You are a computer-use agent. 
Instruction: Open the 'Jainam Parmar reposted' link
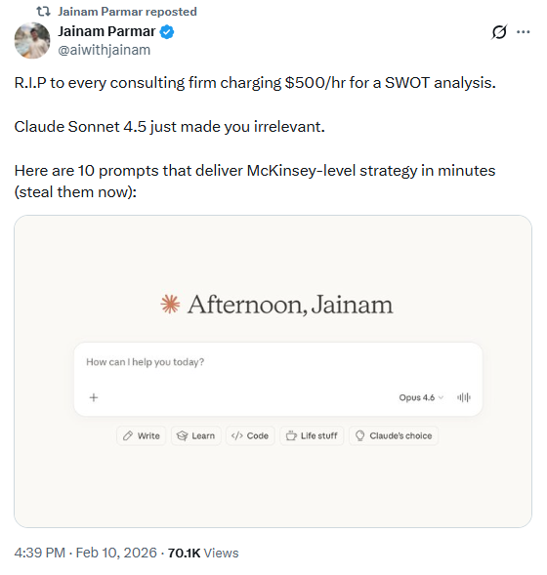tap(127, 12)
